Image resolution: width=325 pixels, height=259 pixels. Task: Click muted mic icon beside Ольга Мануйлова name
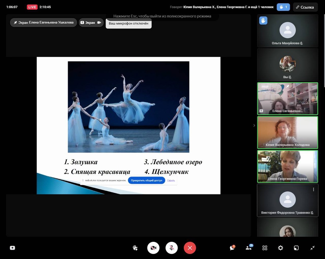(x=301, y=43)
